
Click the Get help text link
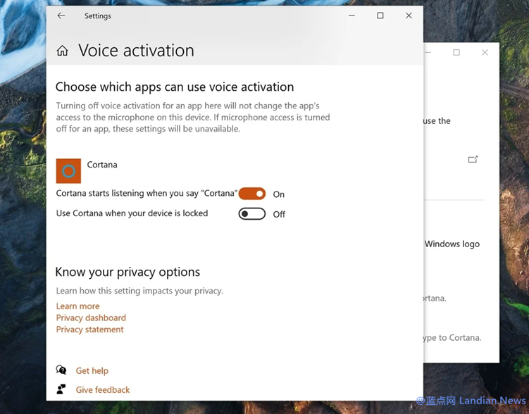click(x=92, y=370)
